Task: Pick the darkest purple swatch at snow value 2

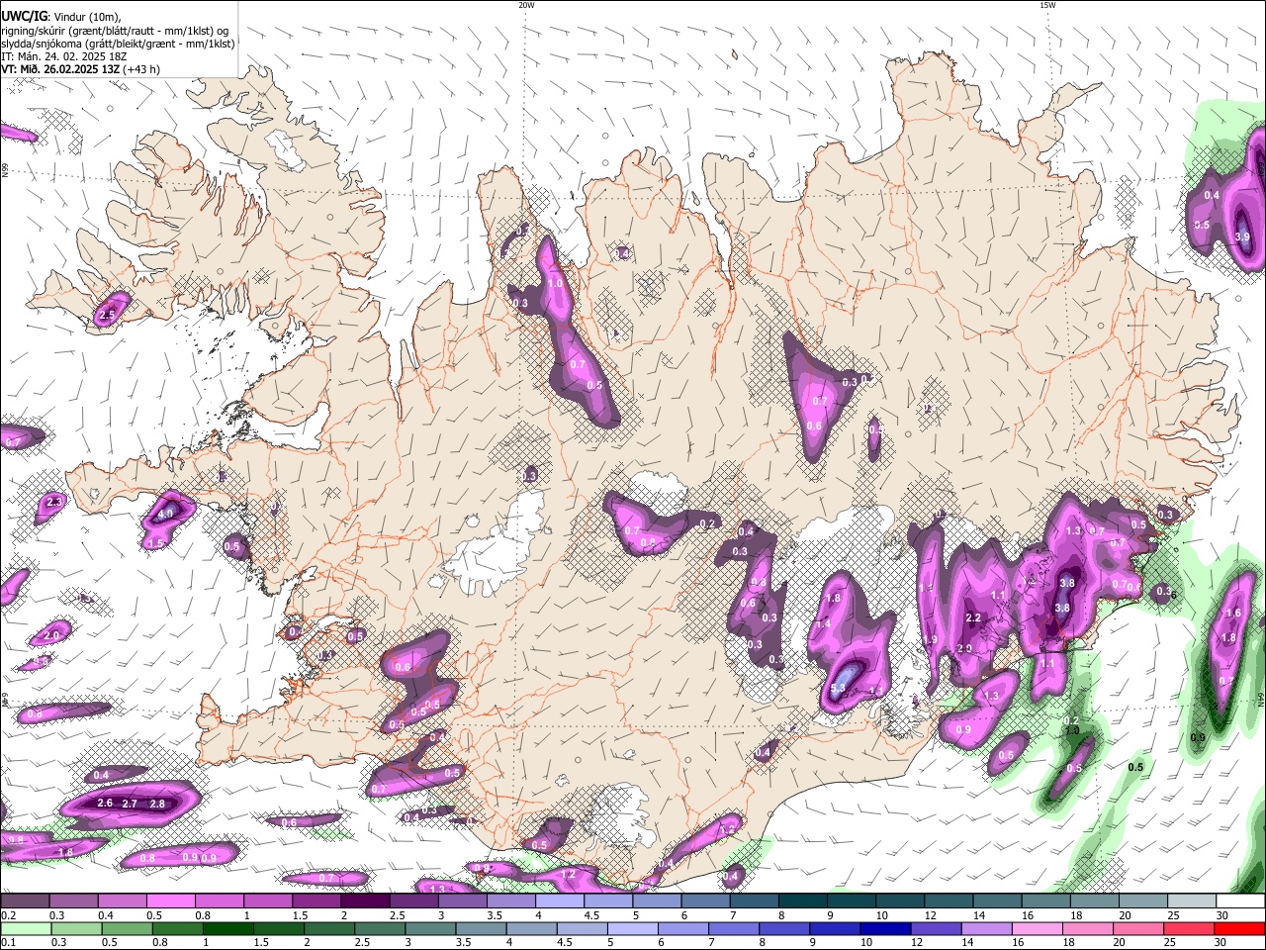Action: pyautogui.click(x=365, y=902)
